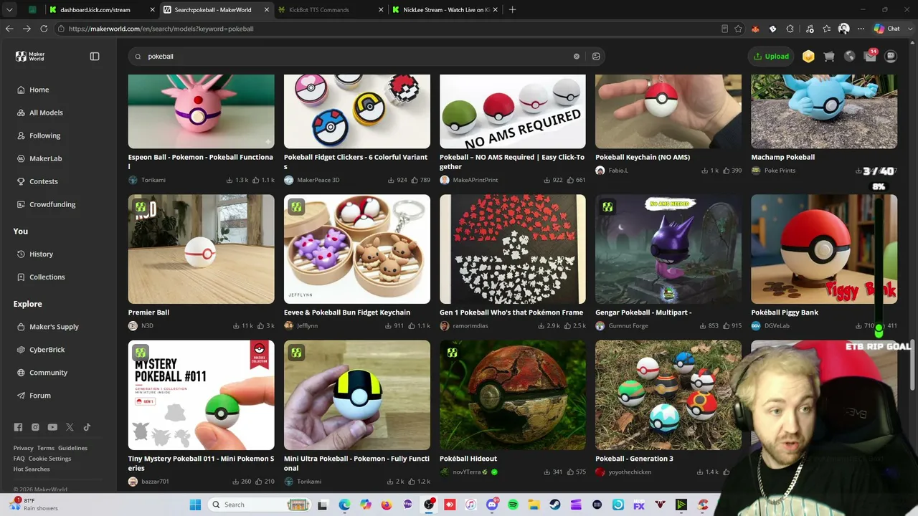Open the Windows Start menu
The image size is (918, 516).
(195, 505)
